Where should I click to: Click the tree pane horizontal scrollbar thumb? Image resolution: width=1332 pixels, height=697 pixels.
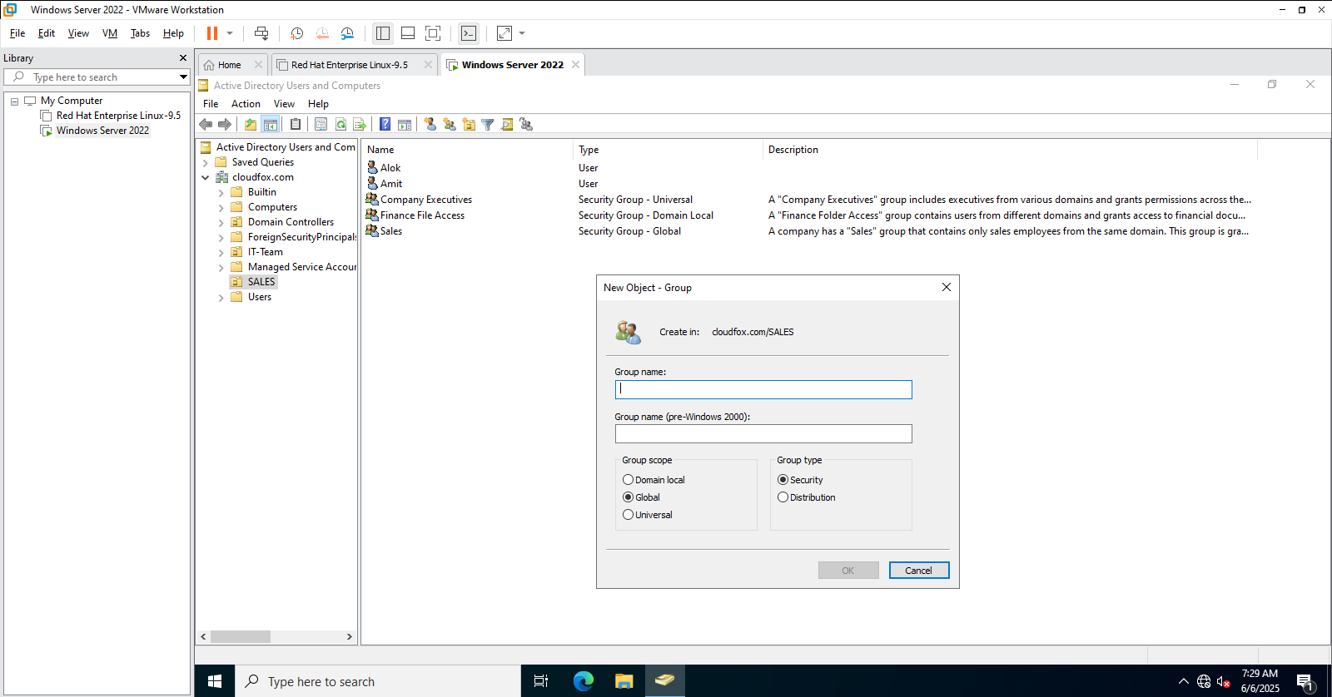point(241,637)
